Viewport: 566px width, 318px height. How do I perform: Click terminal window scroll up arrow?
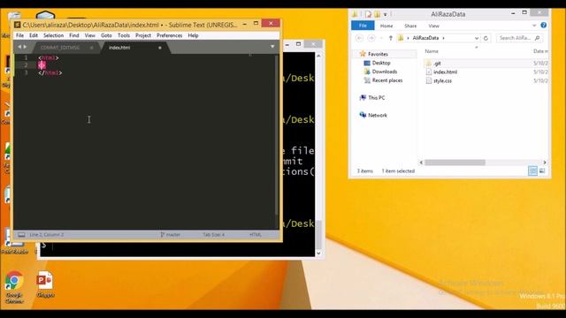tap(318, 56)
